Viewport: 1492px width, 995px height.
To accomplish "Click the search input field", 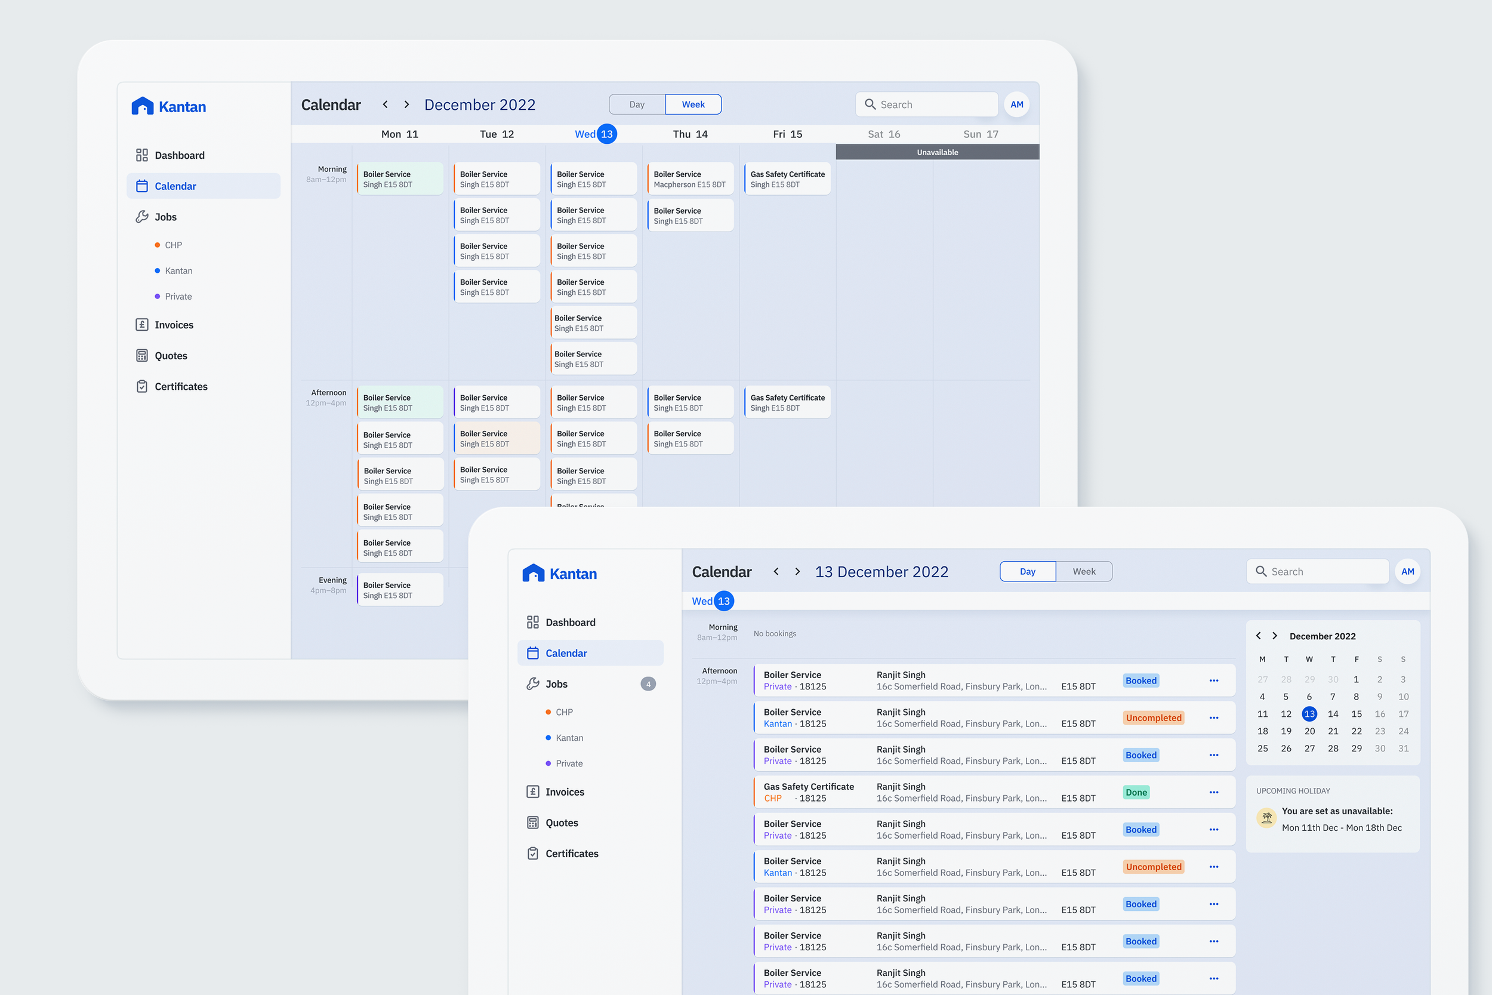I will (x=1321, y=571).
